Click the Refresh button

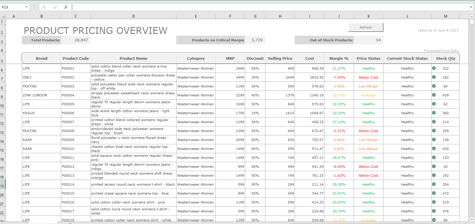(366, 27)
